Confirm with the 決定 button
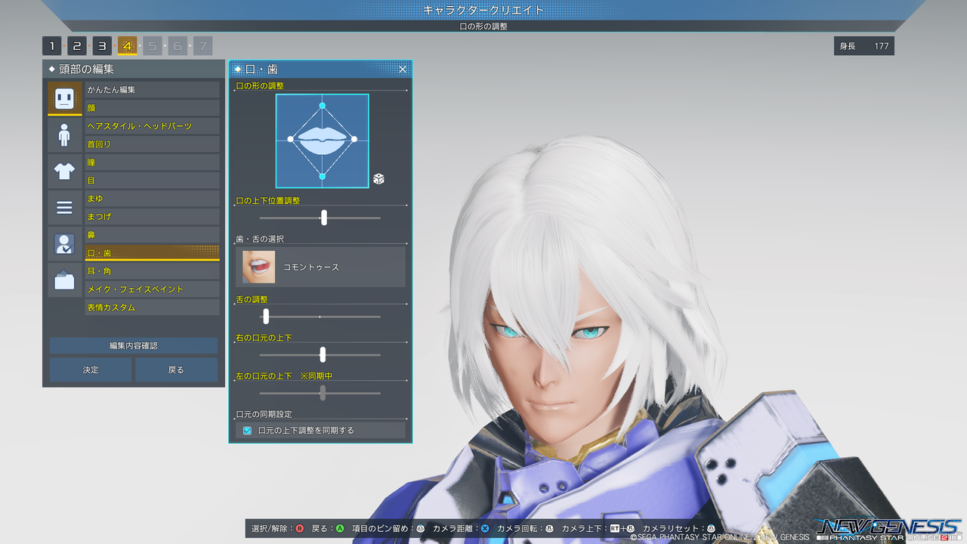This screenshot has width=967, height=544. click(91, 369)
